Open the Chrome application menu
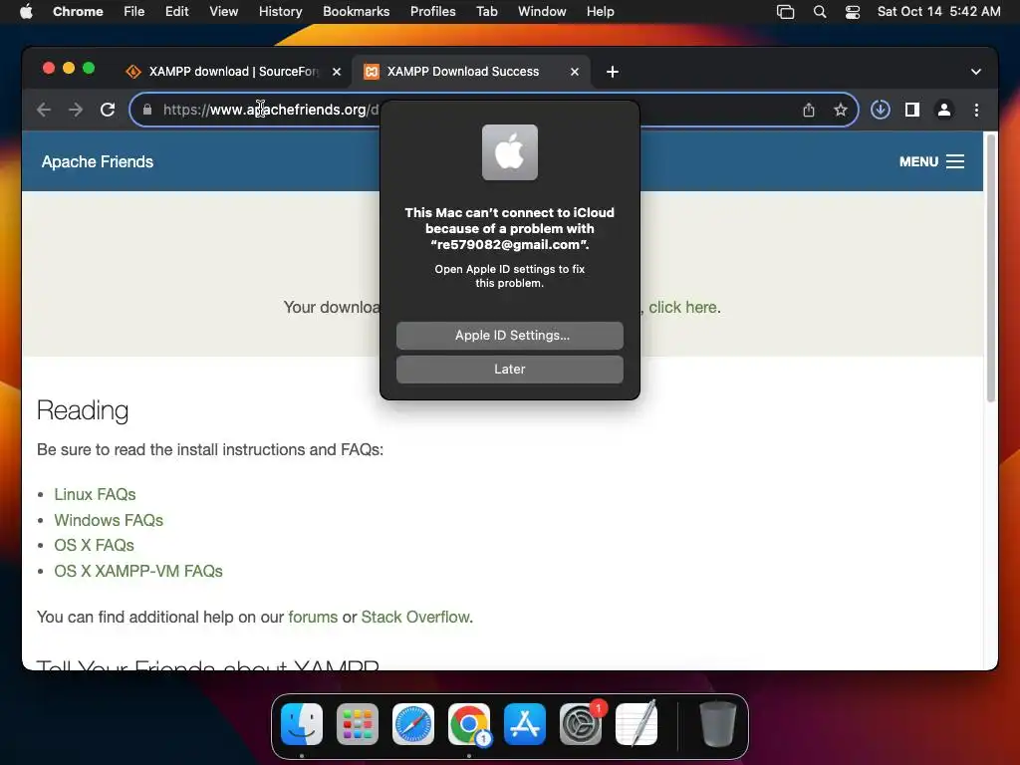This screenshot has height=765, width=1020. [x=78, y=12]
